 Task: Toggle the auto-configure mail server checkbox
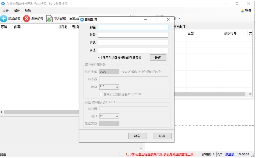(100, 57)
